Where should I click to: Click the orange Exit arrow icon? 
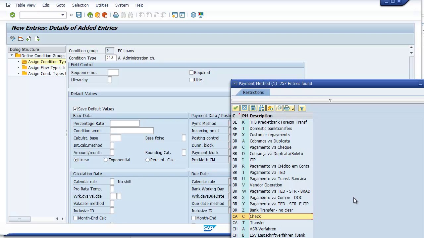point(97,15)
